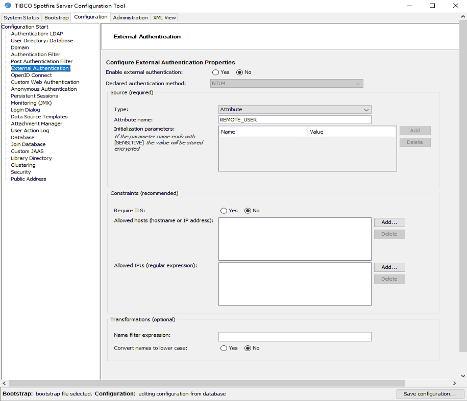Click the Save configuration... button
Viewport: 467px width, 401px height.
430,394
